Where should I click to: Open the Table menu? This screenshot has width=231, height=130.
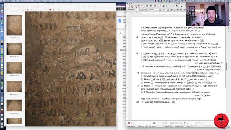(48, 1)
